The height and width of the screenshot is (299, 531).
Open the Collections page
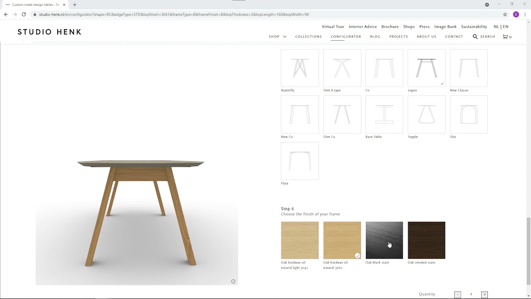(309, 37)
